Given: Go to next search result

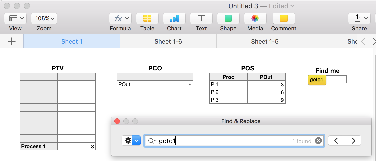Looking at the screenshot, I should (x=353, y=141).
